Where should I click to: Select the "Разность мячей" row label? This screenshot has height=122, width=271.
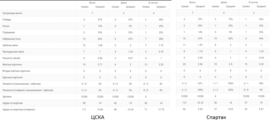(x=11, y=58)
